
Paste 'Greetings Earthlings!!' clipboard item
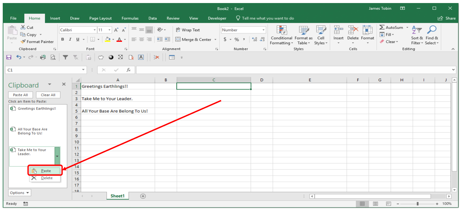[34, 114]
